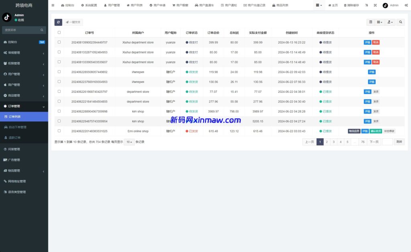The height and width of the screenshot is (252, 411).
Task: Check the select-all checkbox in table header
Action: click(x=59, y=32)
